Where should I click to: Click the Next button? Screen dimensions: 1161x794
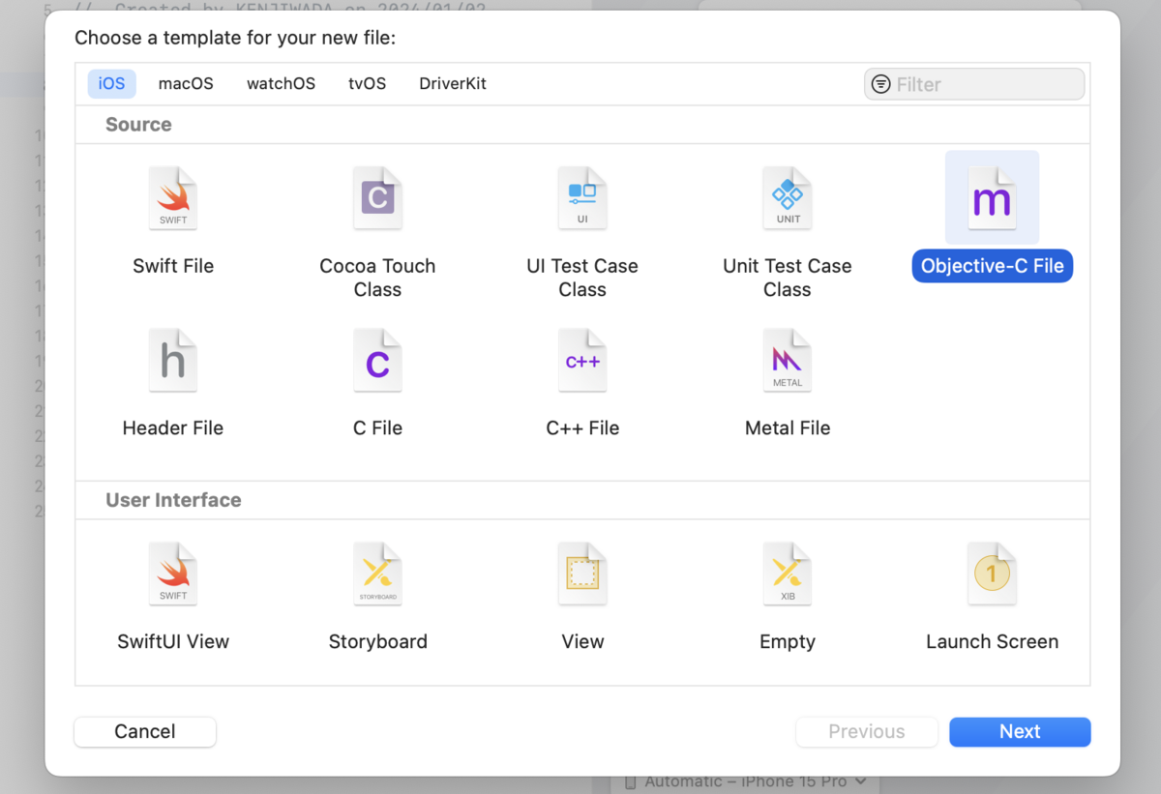[1020, 732]
